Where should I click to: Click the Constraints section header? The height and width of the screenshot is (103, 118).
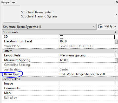click(60, 32)
